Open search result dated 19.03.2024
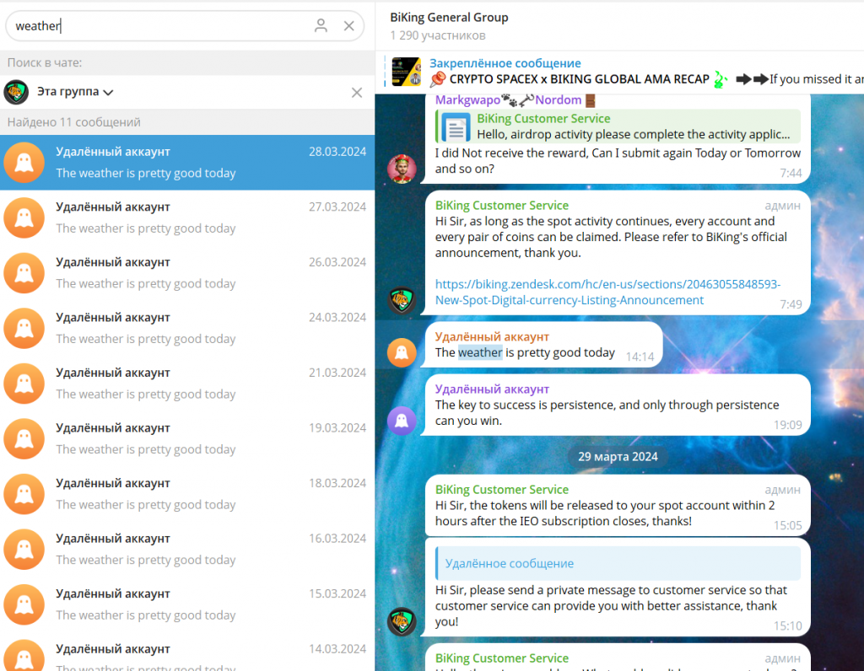The height and width of the screenshot is (671, 864). [x=187, y=438]
